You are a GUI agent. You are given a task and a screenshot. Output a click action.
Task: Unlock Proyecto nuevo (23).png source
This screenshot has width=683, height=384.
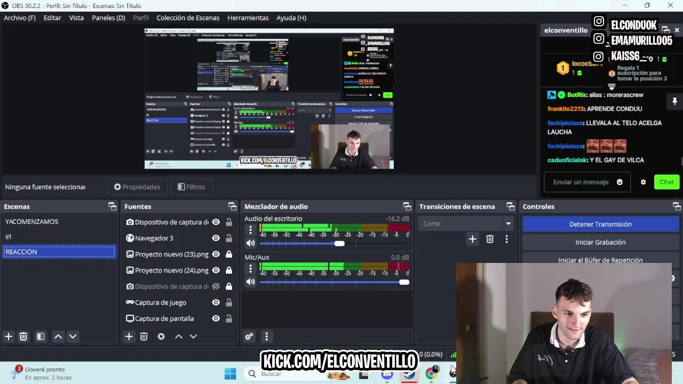click(x=229, y=254)
